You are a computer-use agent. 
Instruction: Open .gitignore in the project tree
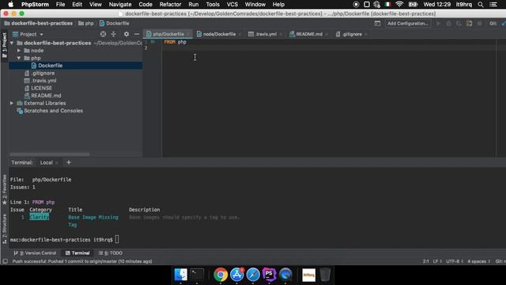43,73
